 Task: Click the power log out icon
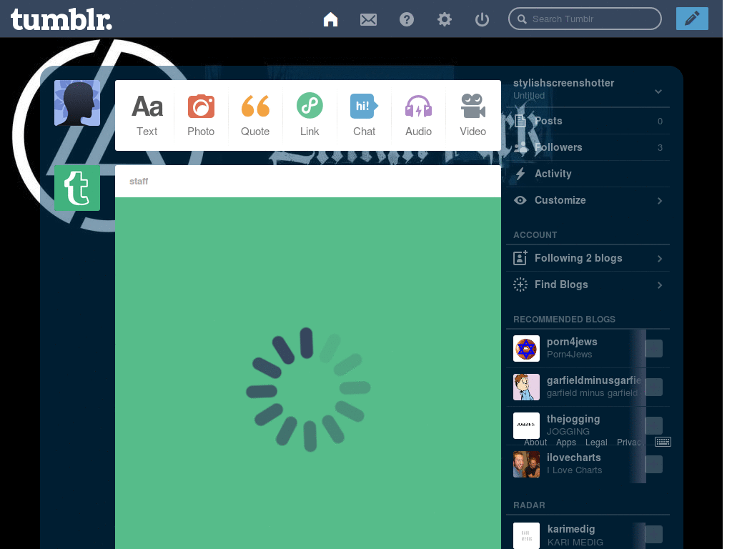pyautogui.click(x=482, y=19)
